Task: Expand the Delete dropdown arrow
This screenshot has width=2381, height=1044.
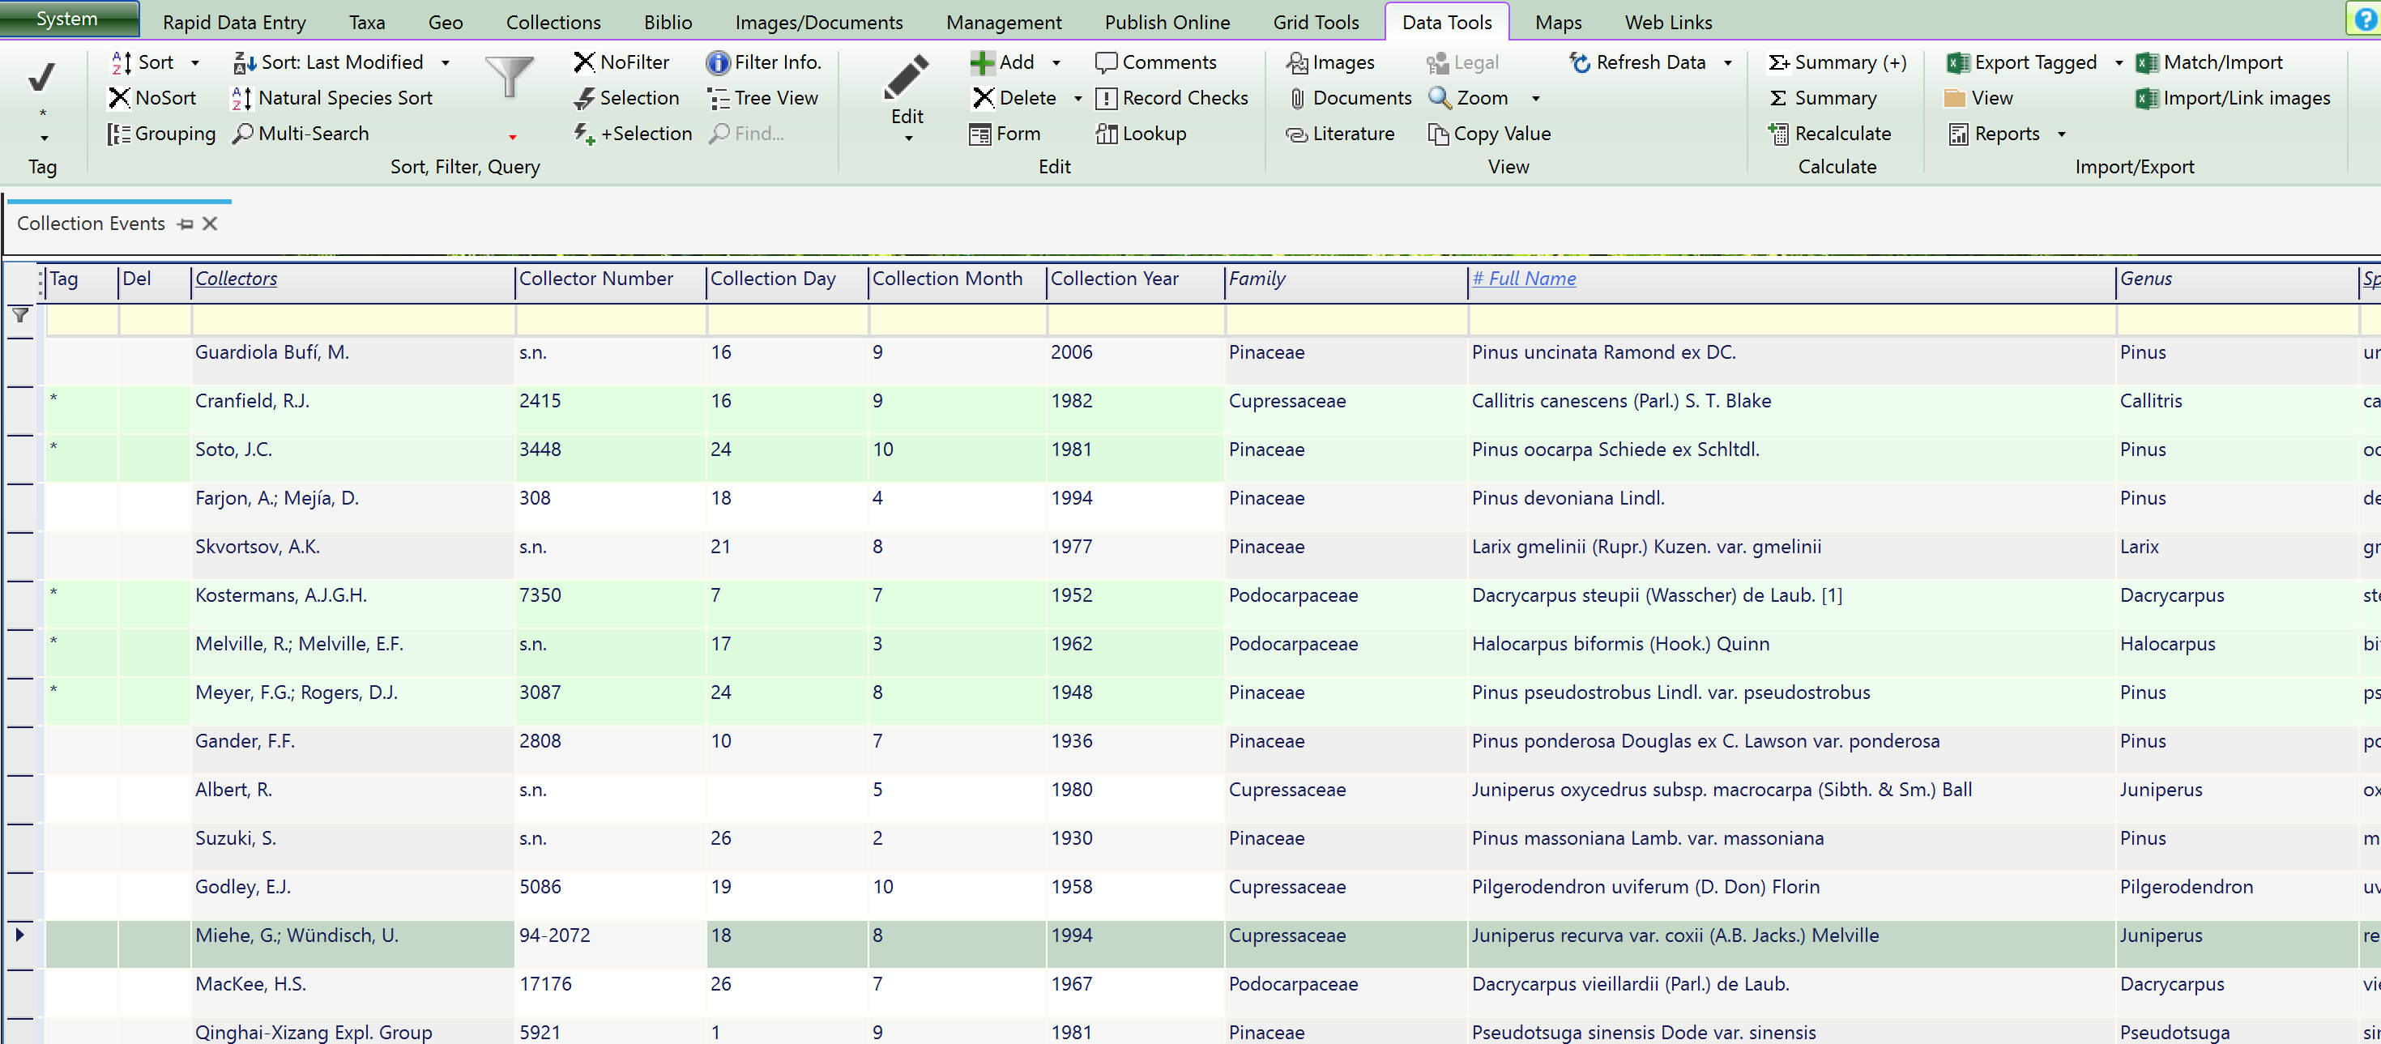Action: click(1077, 99)
